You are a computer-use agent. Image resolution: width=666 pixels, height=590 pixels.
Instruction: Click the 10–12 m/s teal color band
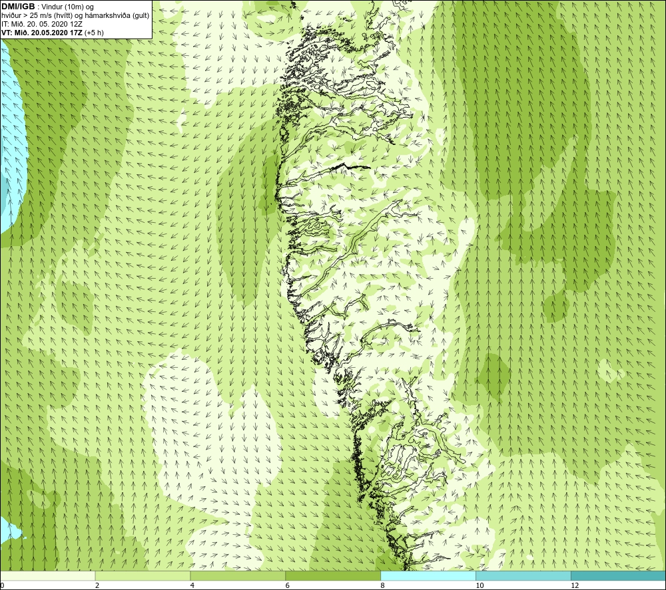click(523, 575)
